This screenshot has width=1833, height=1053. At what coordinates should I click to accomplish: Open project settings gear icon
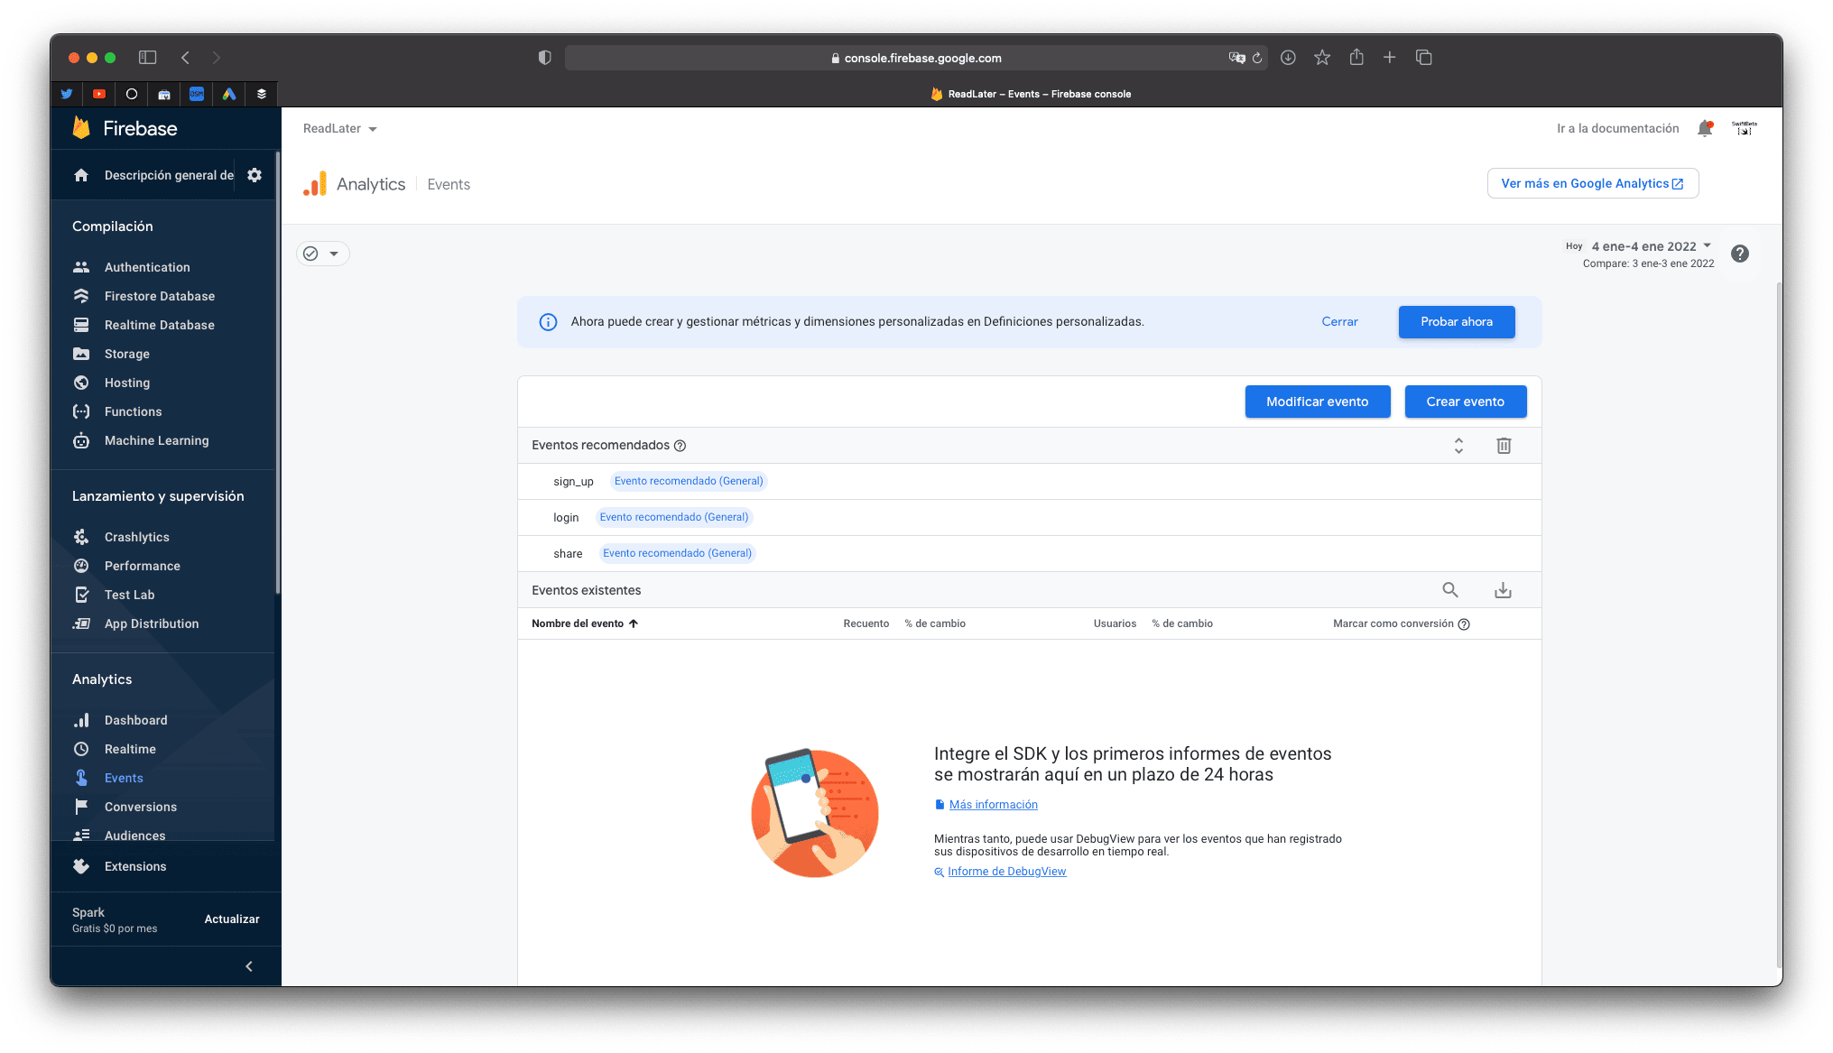point(255,175)
